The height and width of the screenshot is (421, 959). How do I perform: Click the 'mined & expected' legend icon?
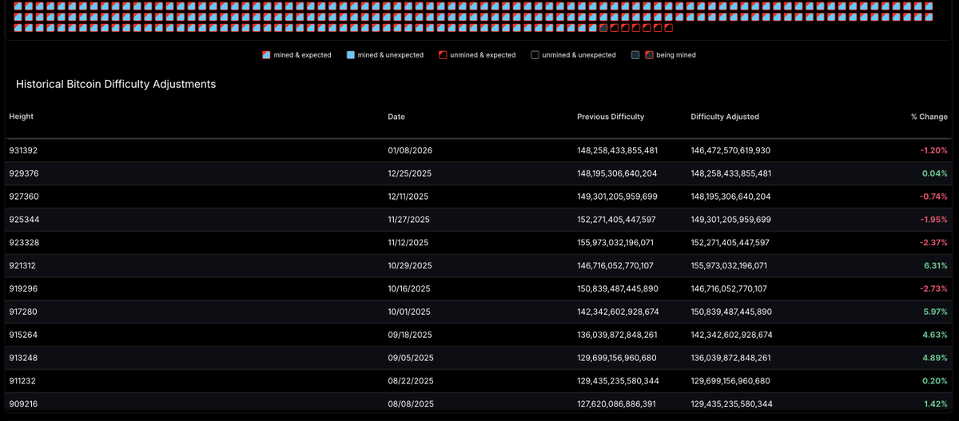pos(267,55)
